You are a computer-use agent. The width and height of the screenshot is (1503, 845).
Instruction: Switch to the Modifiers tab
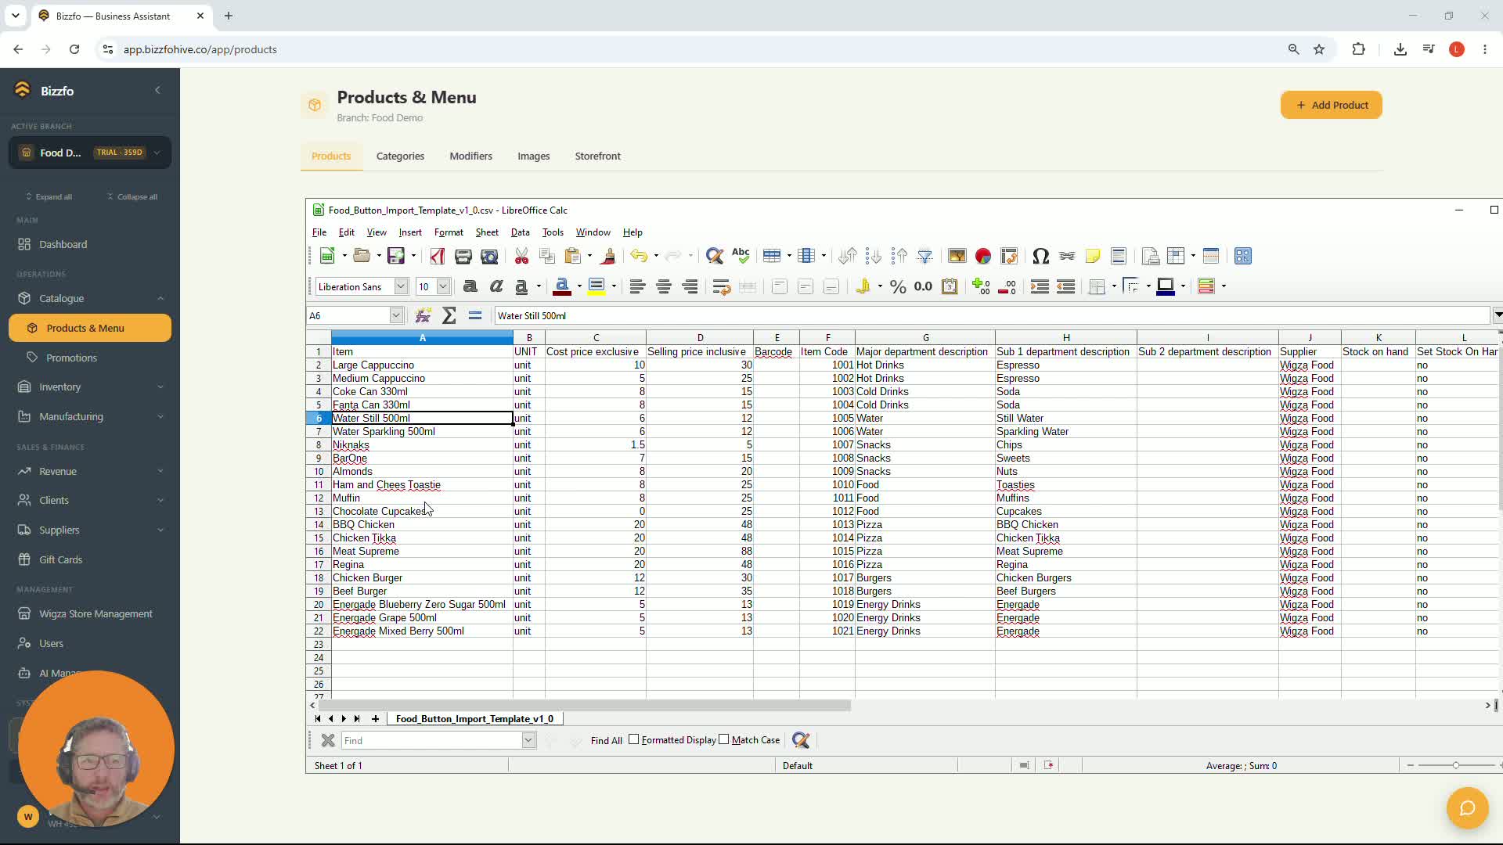tap(470, 156)
